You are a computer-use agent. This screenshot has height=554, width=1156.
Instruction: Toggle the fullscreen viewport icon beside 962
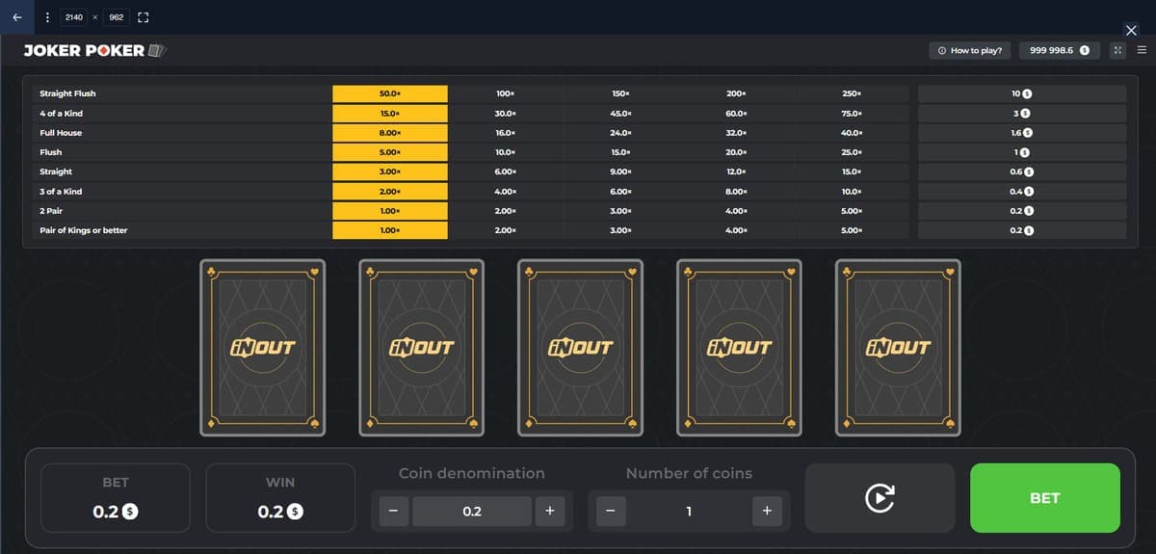tap(143, 17)
